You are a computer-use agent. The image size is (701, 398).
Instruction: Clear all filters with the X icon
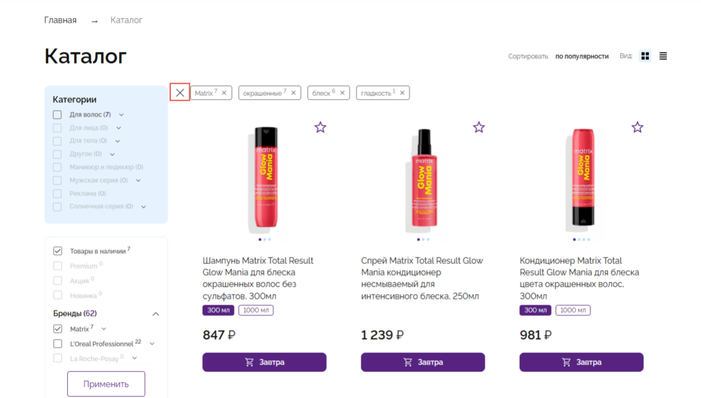coord(180,93)
